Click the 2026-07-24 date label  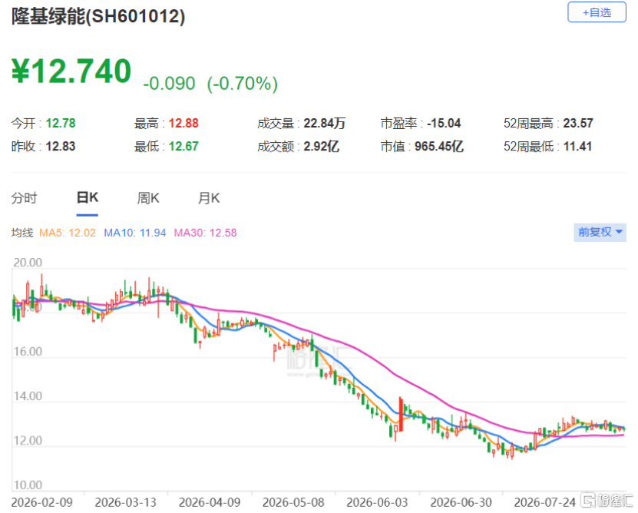[545, 503]
